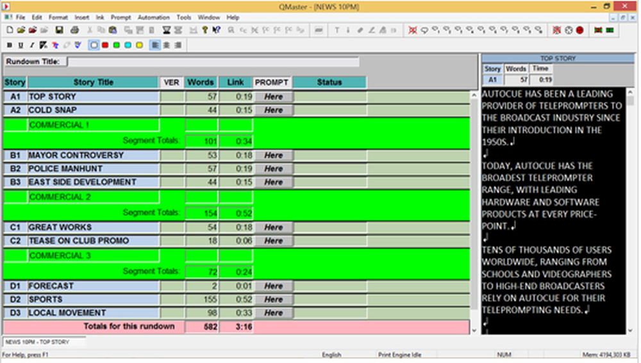Screen dimensions: 641x363
Task: Click the QMaster app icon in title bar
Action: [6, 6]
